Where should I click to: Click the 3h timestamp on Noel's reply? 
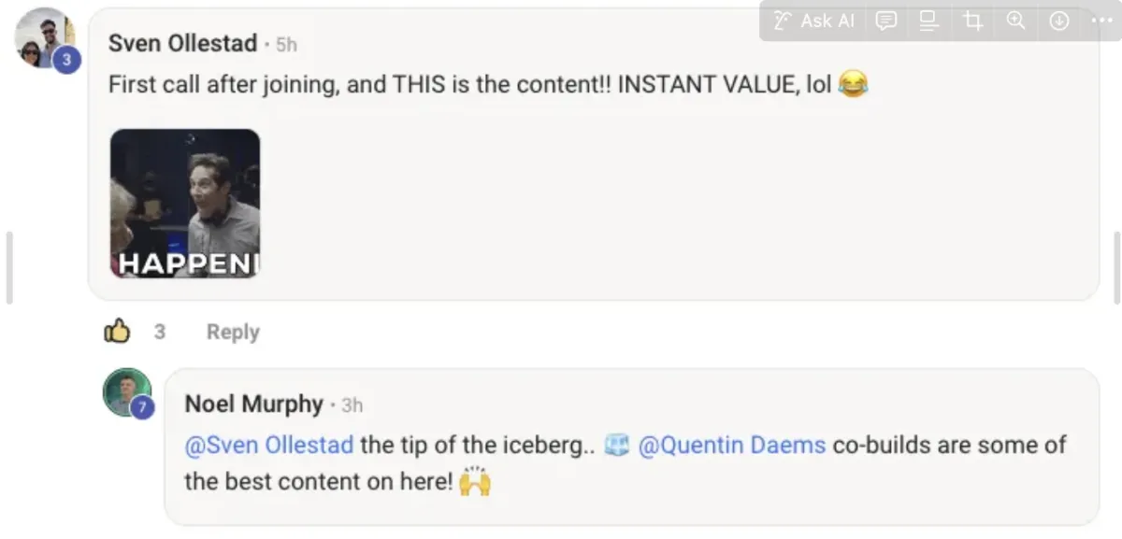tap(352, 405)
